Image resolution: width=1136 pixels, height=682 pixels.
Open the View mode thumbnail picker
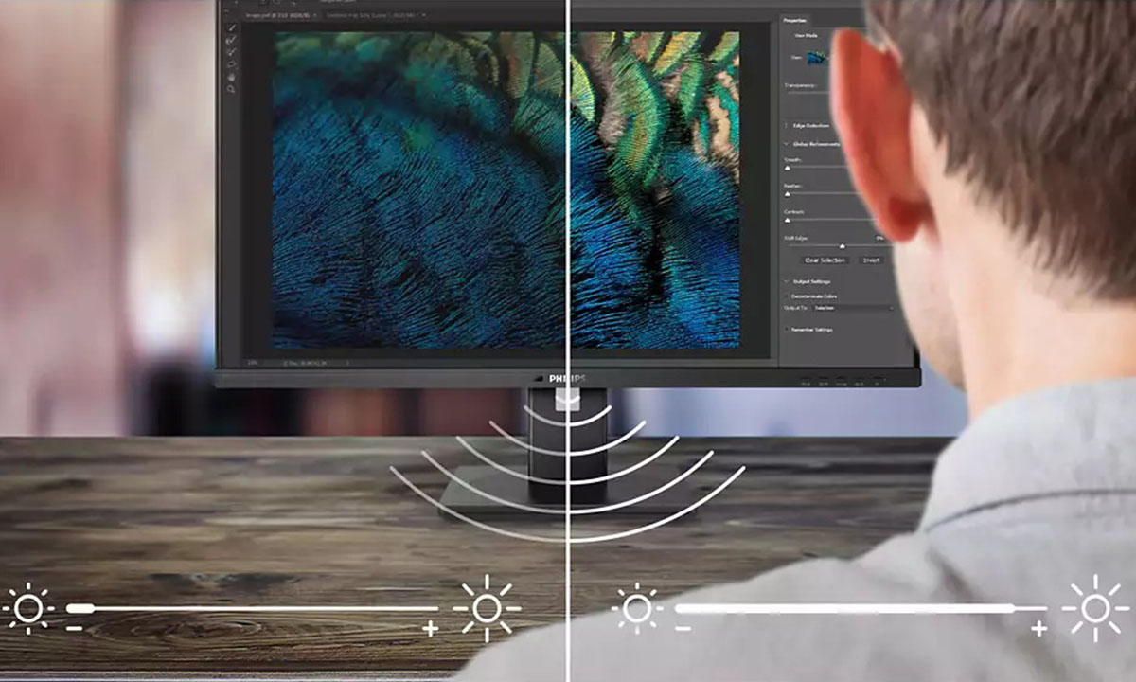(x=817, y=59)
